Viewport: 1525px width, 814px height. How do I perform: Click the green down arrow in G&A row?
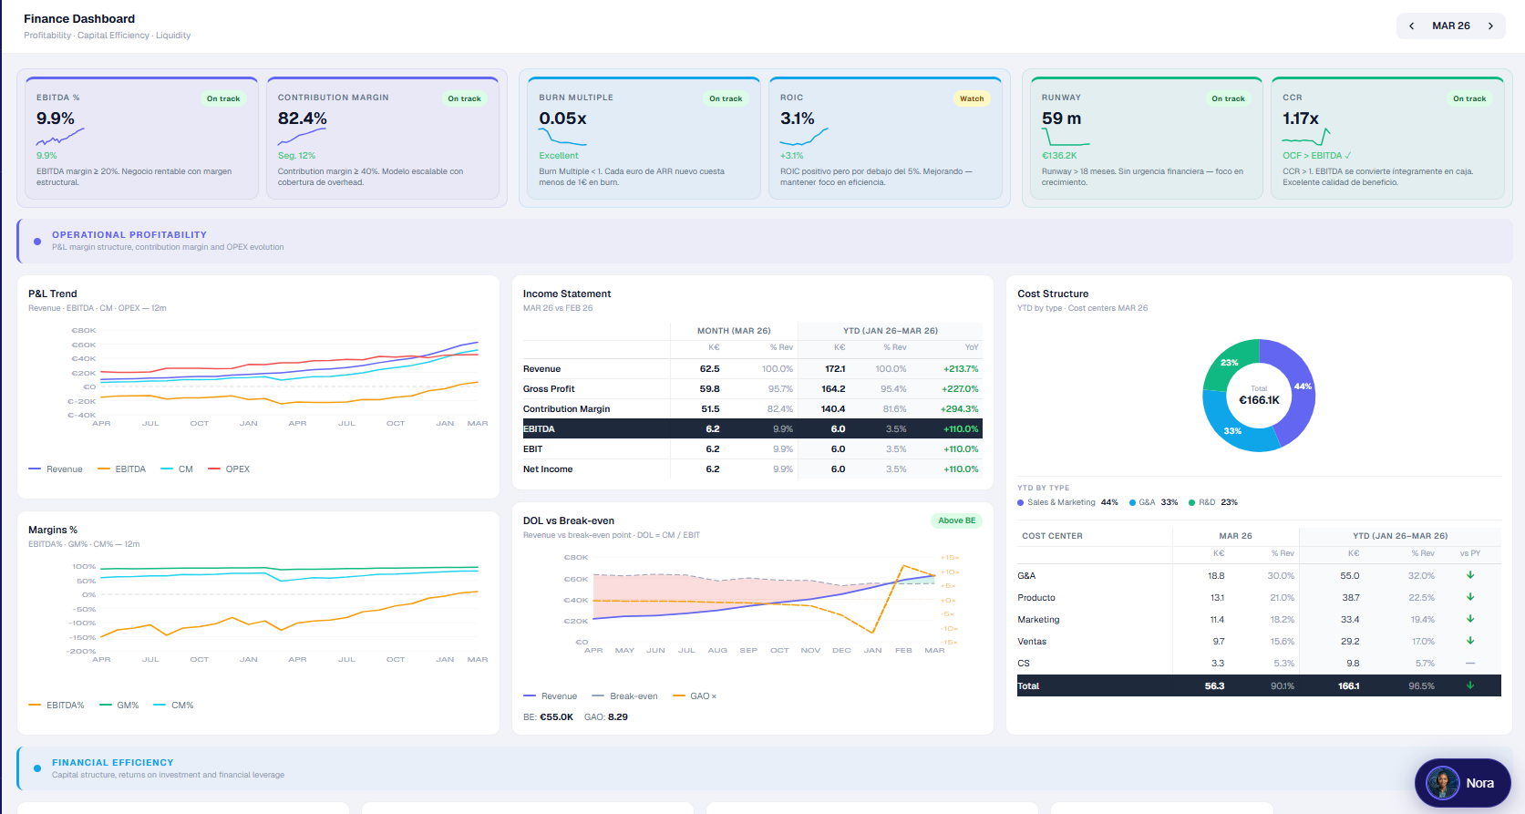(1469, 575)
